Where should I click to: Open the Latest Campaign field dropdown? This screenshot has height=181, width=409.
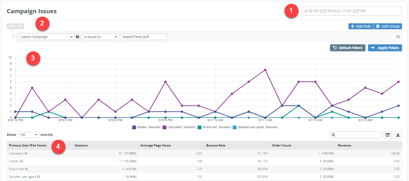46,37
